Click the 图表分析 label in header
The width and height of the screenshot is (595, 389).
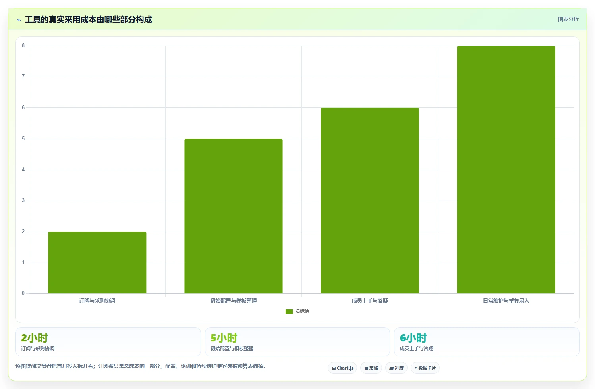[568, 19]
